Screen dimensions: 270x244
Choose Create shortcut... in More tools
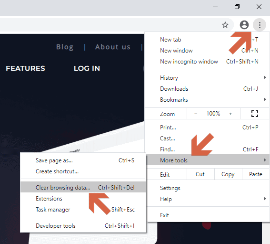click(x=83, y=171)
